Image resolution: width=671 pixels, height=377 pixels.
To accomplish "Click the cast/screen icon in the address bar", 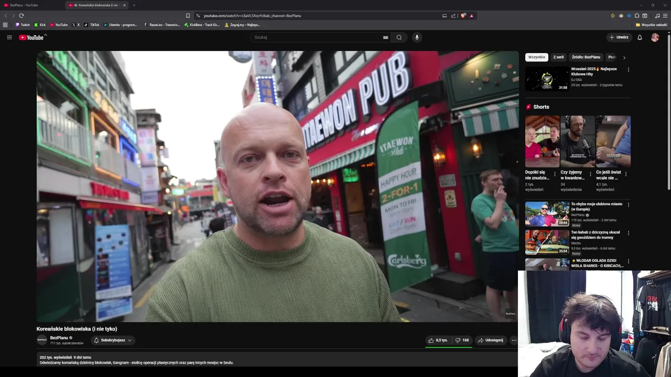I will [x=445, y=16].
